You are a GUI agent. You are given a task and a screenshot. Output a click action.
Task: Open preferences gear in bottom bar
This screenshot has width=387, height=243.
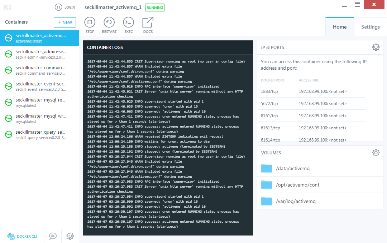click(70, 236)
